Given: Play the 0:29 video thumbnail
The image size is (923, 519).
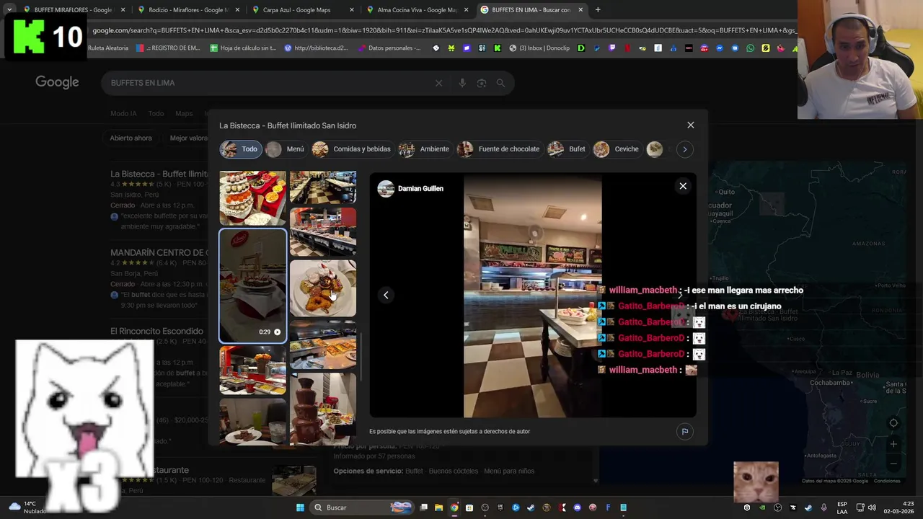Looking at the screenshot, I should coord(252,285).
